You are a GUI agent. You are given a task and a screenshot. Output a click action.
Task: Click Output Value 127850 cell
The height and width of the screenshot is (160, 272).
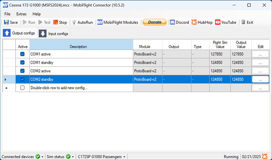(241, 54)
